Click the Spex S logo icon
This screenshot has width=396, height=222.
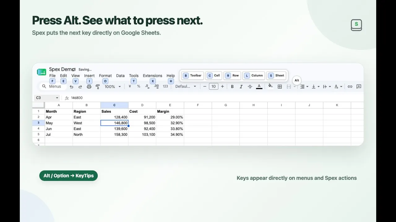pos(356,25)
